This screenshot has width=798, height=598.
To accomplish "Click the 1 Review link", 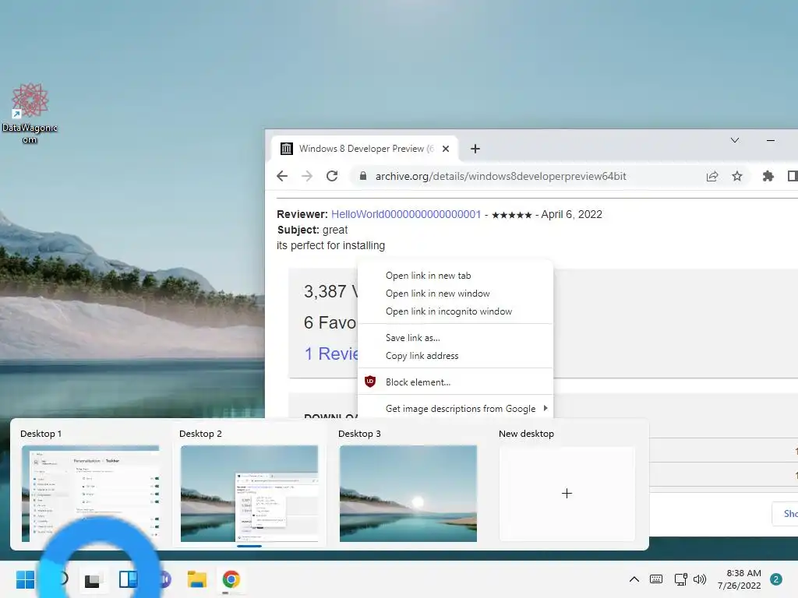I will click(330, 354).
